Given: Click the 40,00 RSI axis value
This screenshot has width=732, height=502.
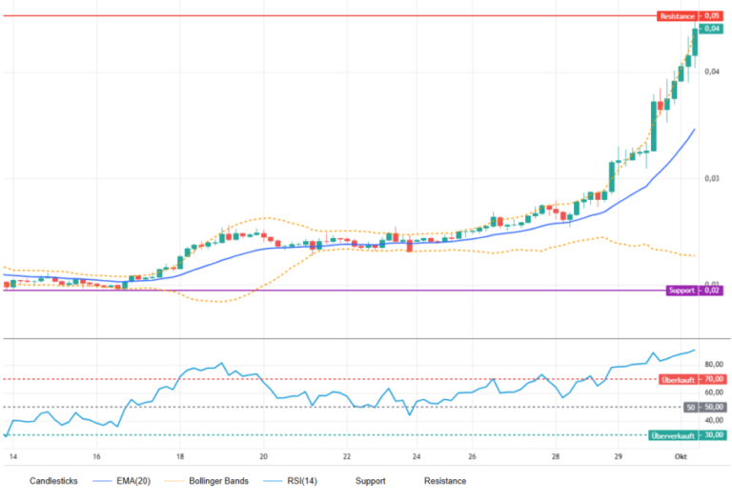Looking at the screenshot, I should [714, 420].
